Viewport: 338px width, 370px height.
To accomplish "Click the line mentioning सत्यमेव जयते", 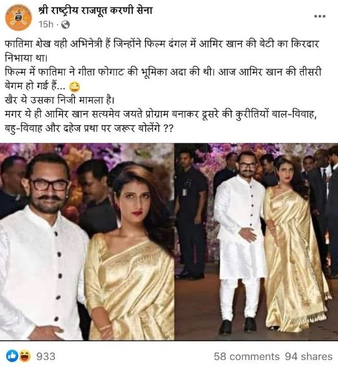I will [x=160, y=114].
